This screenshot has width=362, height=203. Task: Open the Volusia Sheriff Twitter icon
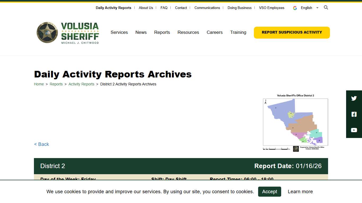354,98
